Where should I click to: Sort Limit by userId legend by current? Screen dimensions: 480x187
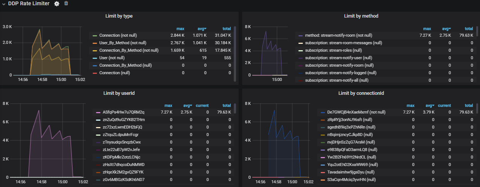(x=202, y=105)
